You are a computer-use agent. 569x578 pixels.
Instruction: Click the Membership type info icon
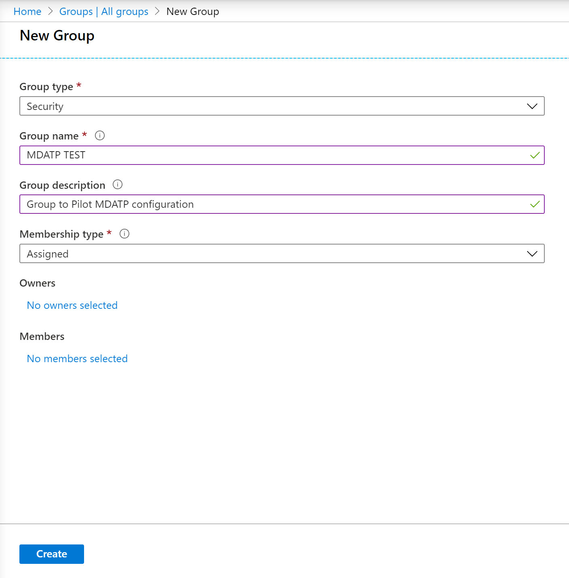click(x=124, y=234)
